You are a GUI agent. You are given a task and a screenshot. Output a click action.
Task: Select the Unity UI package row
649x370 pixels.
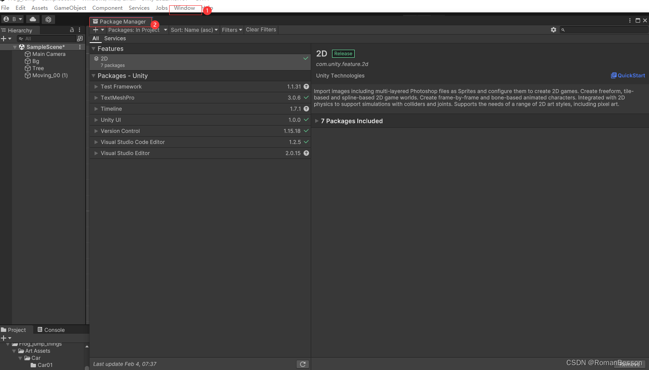200,120
